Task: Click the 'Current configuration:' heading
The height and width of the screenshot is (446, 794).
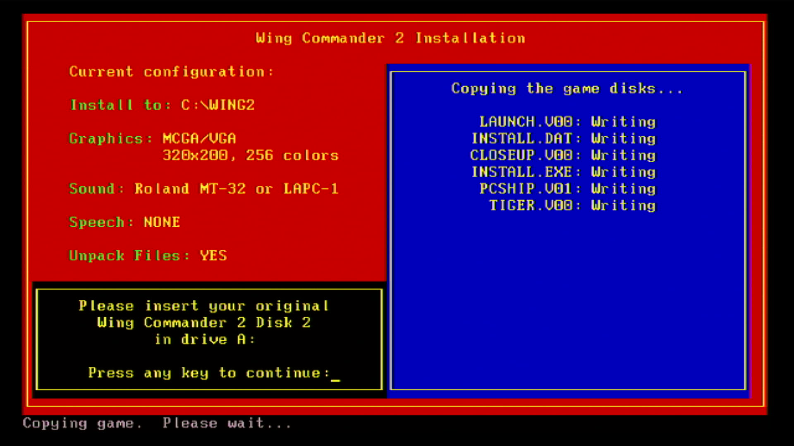Action: 171,72
